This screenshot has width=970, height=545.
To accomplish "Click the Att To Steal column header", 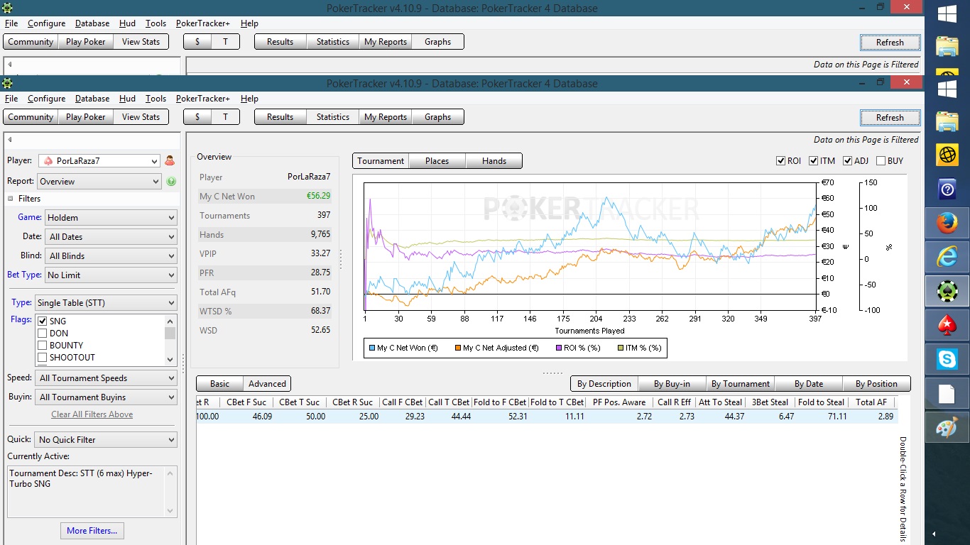I will tap(720, 402).
